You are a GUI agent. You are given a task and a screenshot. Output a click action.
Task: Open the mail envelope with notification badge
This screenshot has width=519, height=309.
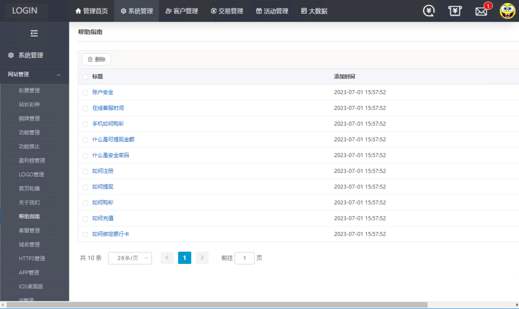click(x=480, y=10)
